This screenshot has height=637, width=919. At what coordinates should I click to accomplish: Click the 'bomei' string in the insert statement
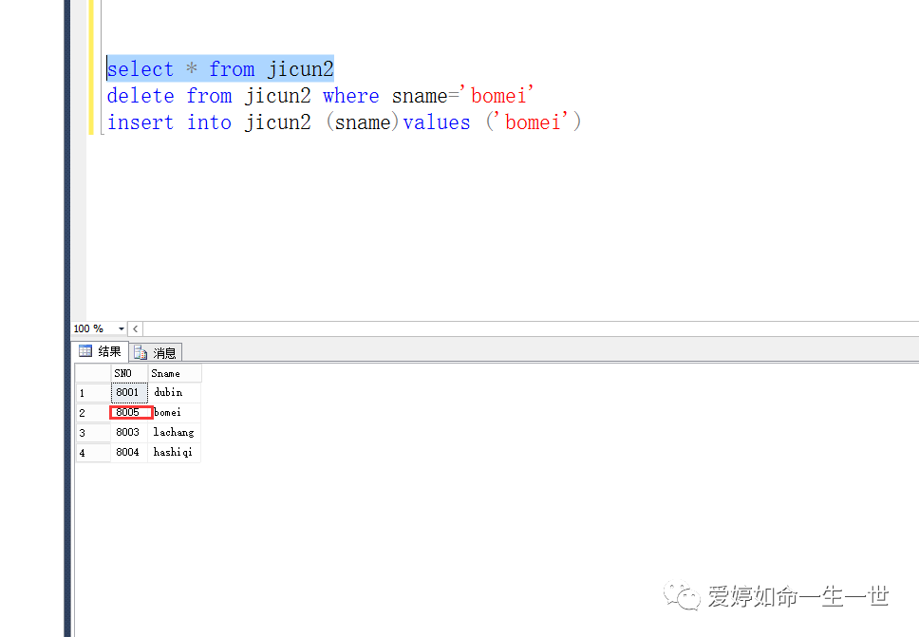[x=532, y=122]
